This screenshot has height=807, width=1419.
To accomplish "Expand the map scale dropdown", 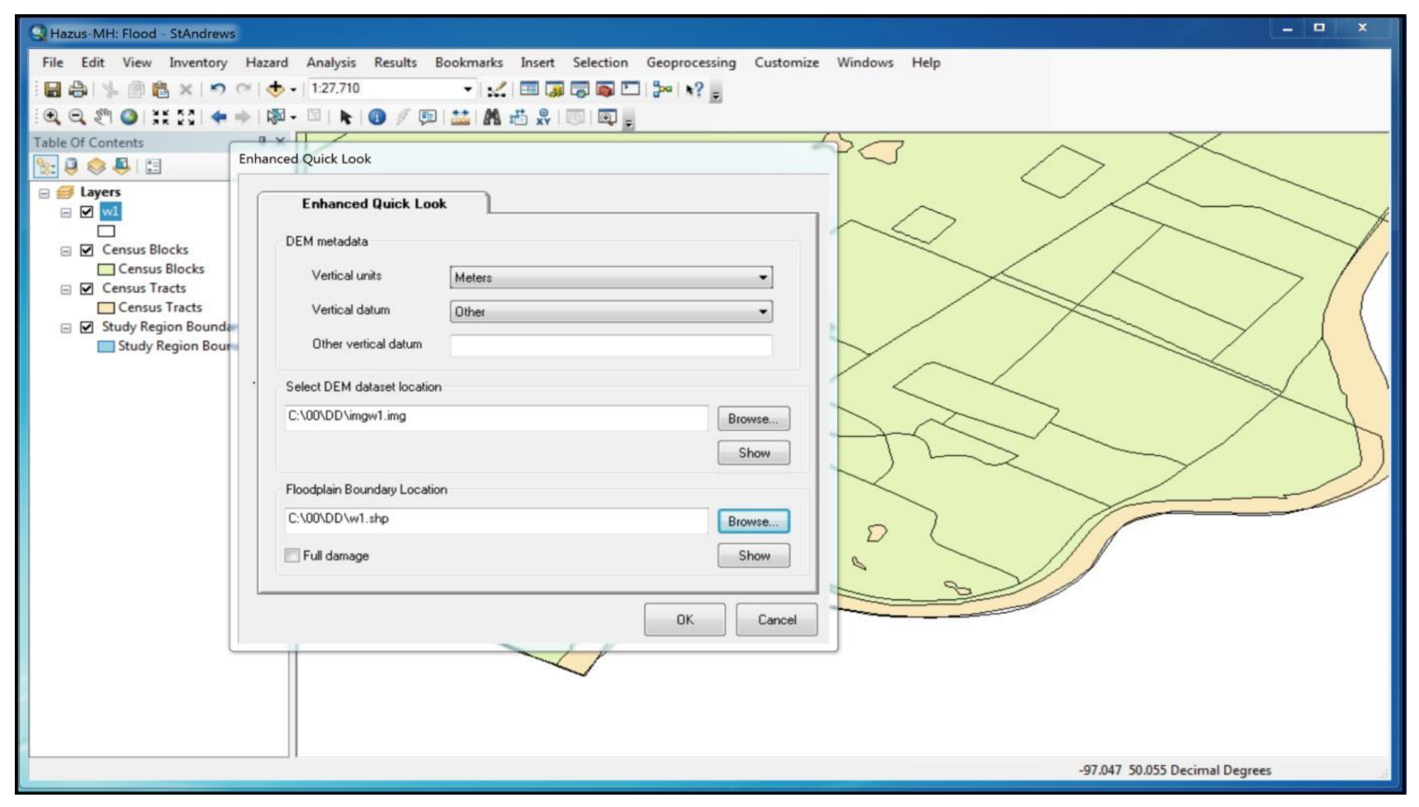I will [x=468, y=89].
